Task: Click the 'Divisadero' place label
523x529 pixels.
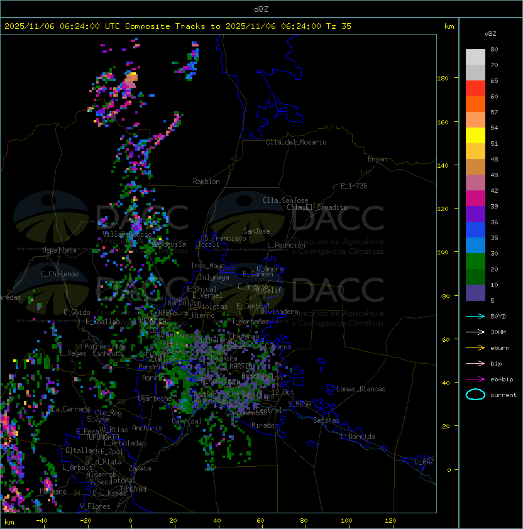Action: click(279, 312)
